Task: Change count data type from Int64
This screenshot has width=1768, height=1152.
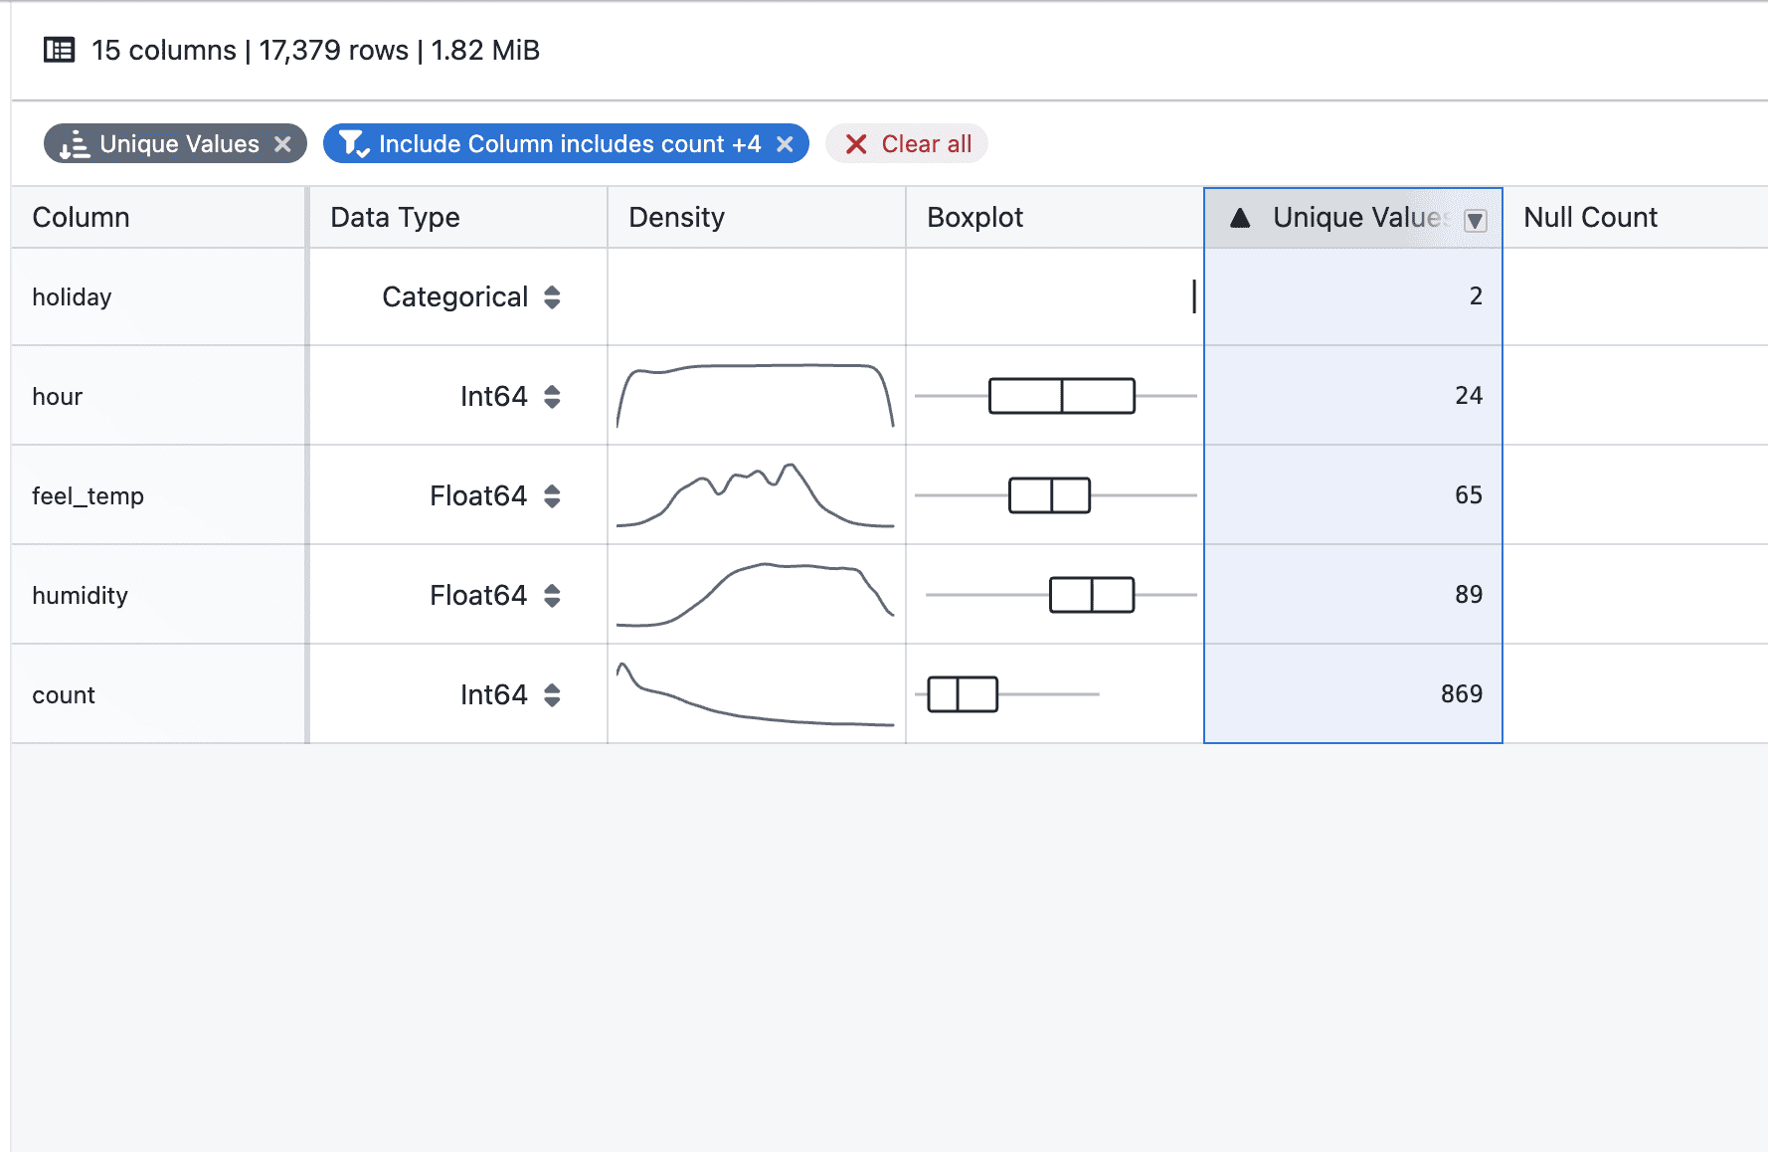Action: pyautogui.click(x=552, y=695)
